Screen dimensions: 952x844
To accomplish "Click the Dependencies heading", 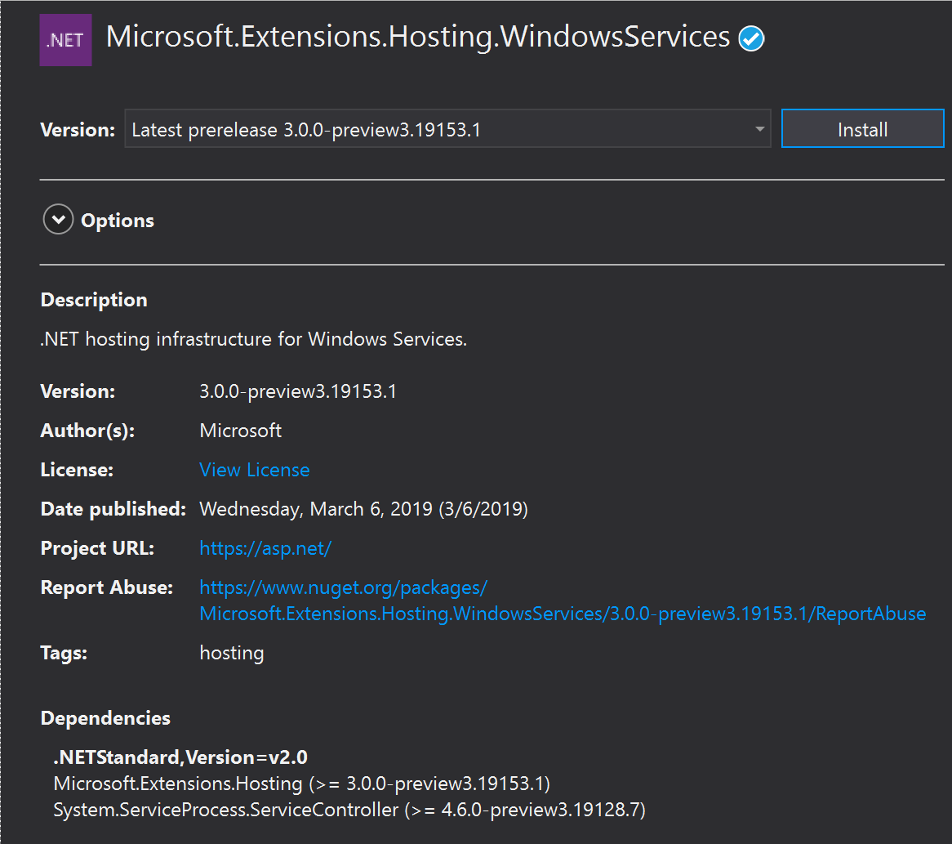I will (105, 718).
